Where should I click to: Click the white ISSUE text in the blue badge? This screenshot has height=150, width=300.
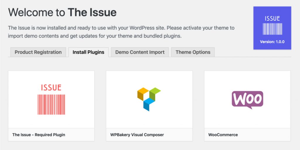click(272, 18)
